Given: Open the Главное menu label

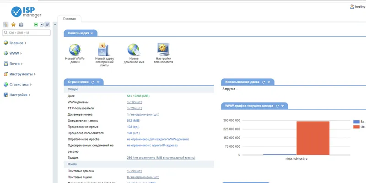Looking at the screenshot, I should pyautogui.click(x=16, y=43).
